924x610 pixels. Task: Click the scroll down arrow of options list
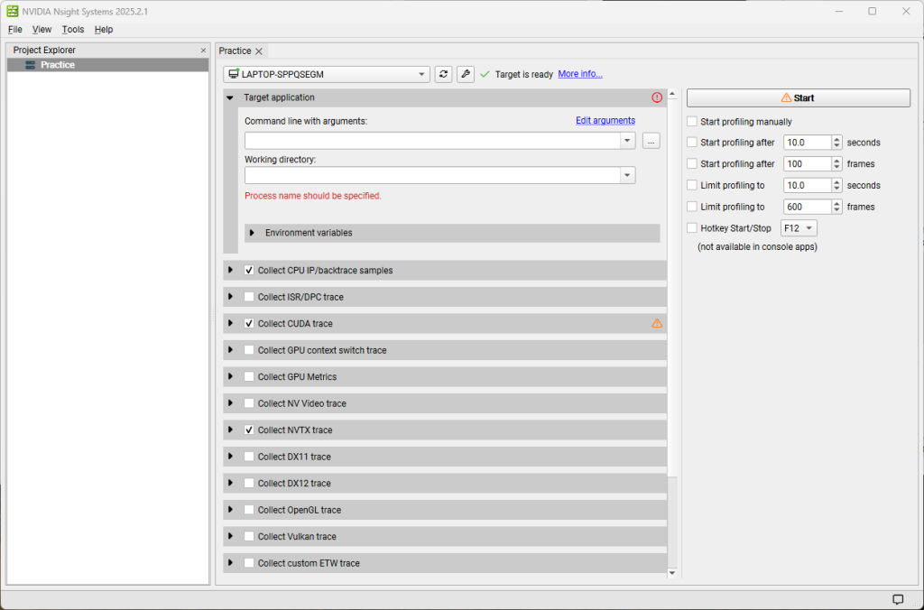point(671,573)
